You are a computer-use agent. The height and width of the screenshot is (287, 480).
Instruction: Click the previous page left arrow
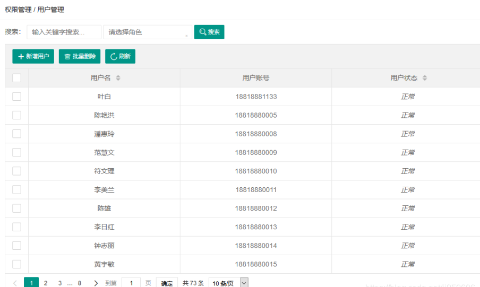15,283
